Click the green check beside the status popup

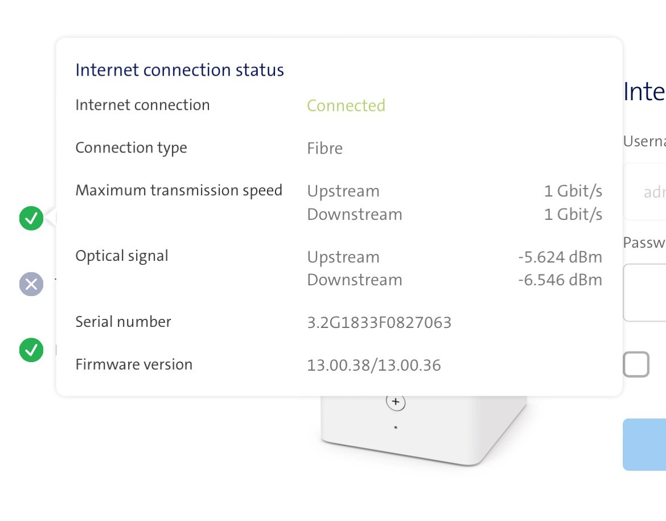[x=31, y=218]
